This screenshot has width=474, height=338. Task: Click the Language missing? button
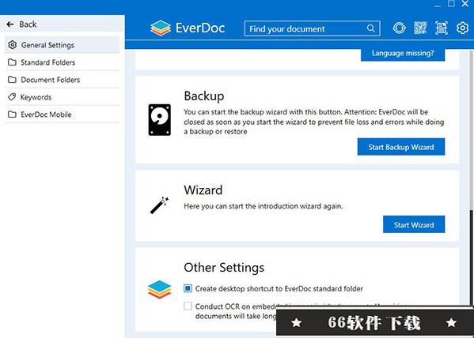(x=403, y=54)
